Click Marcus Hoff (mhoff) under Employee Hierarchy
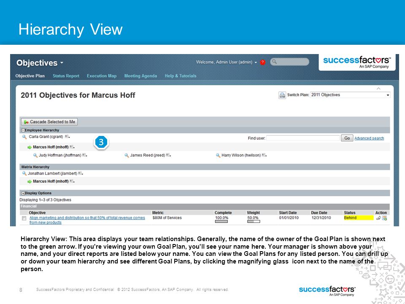 51,147
